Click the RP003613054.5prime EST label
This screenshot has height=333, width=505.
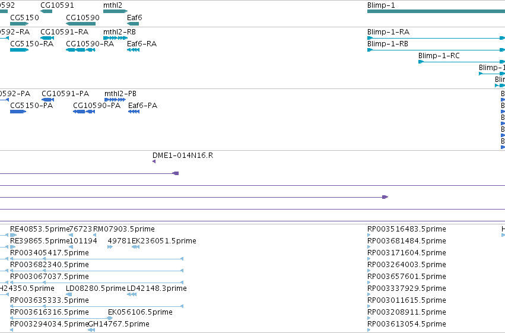click(x=406, y=324)
